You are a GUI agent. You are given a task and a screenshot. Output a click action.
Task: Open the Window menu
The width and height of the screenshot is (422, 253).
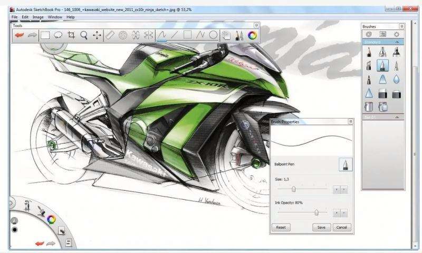(54, 17)
